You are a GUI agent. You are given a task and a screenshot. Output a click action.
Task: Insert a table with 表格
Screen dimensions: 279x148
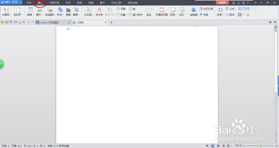(30, 12)
